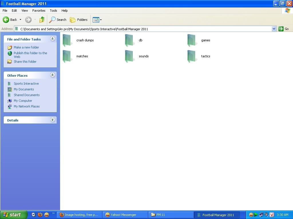Open the db folder icon
The width and height of the screenshot is (293, 219).
point(129,40)
